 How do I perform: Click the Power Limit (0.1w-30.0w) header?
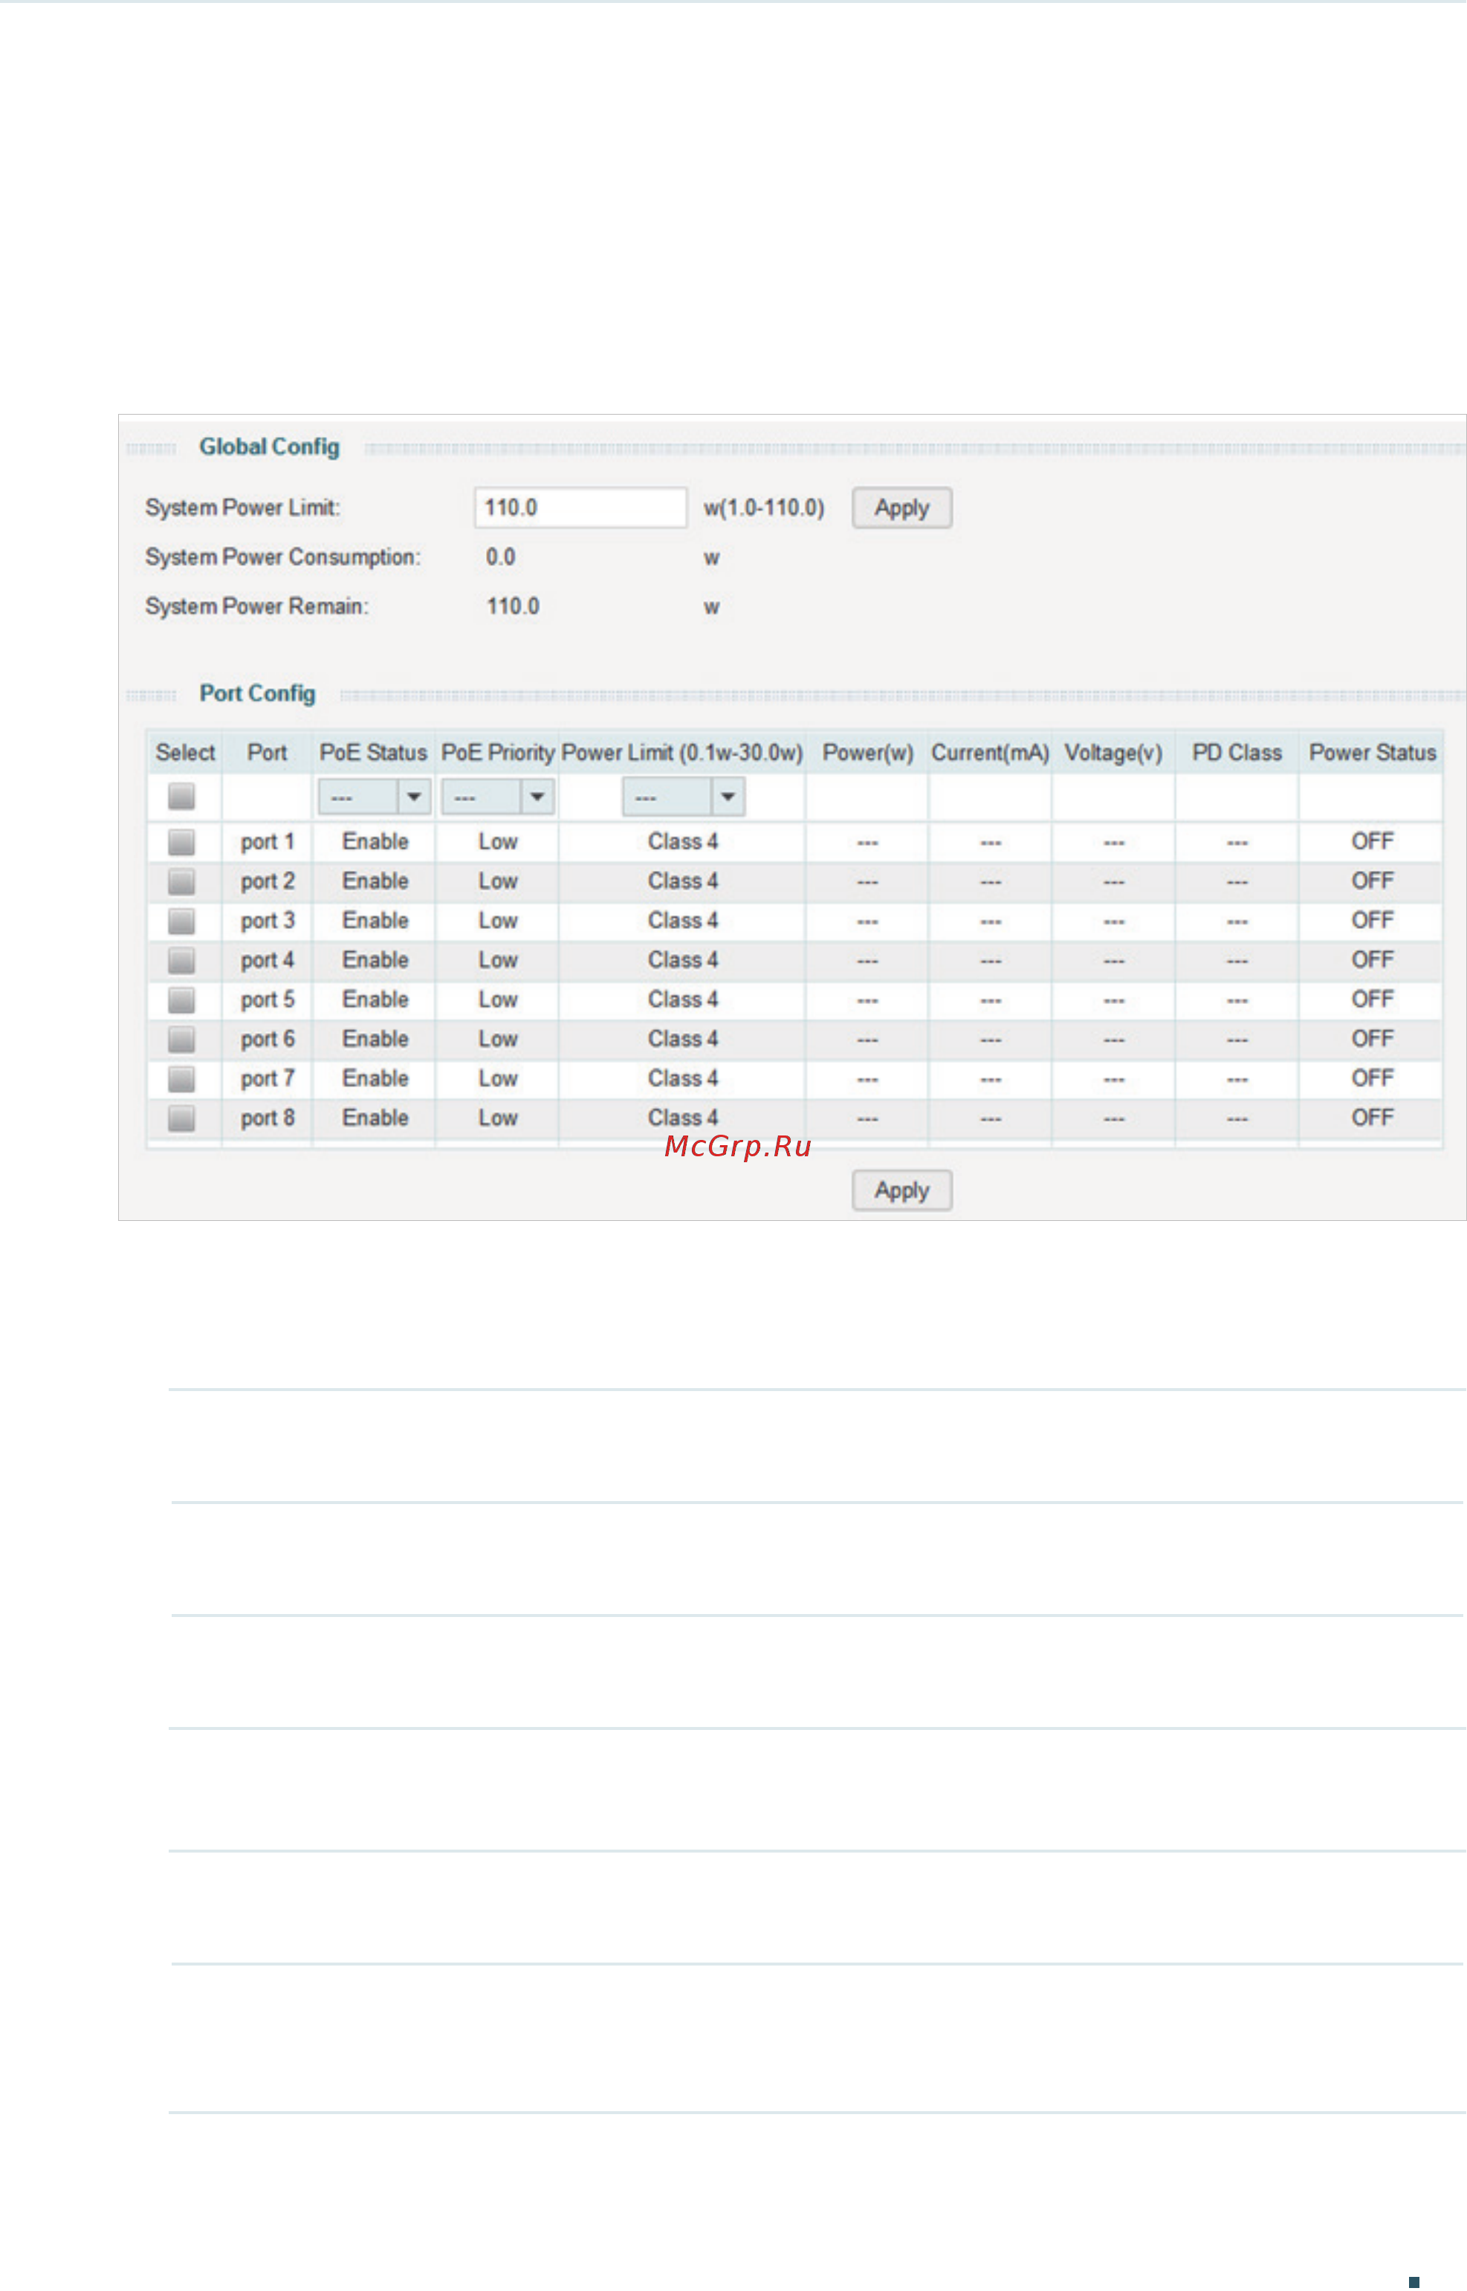click(682, 753)
